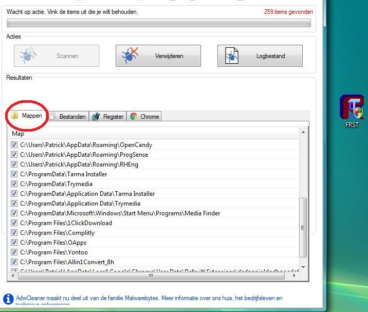Image resolution: width=368 pixels, height=312 pixels.
Task: Click the blue info icon at the bottom
Action: coord(8,299)
